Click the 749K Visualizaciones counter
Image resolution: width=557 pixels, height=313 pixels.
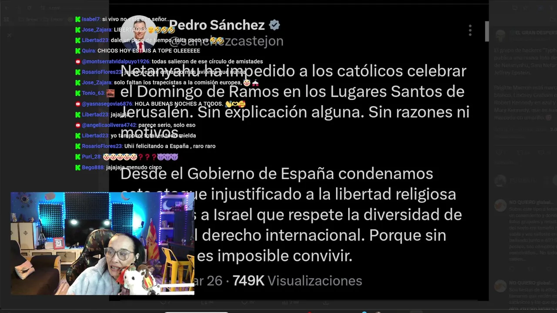coord(297,281)
